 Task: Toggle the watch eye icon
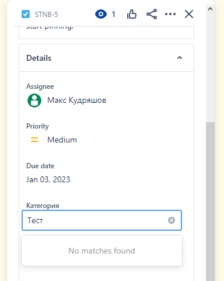101,14
